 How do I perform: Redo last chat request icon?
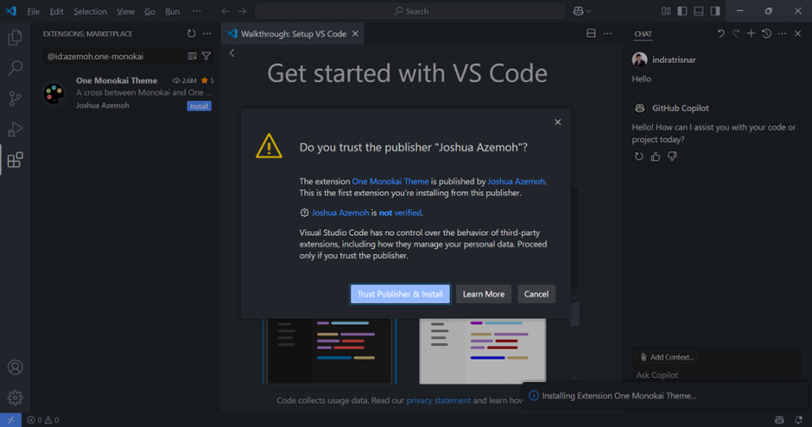(736, 34)
